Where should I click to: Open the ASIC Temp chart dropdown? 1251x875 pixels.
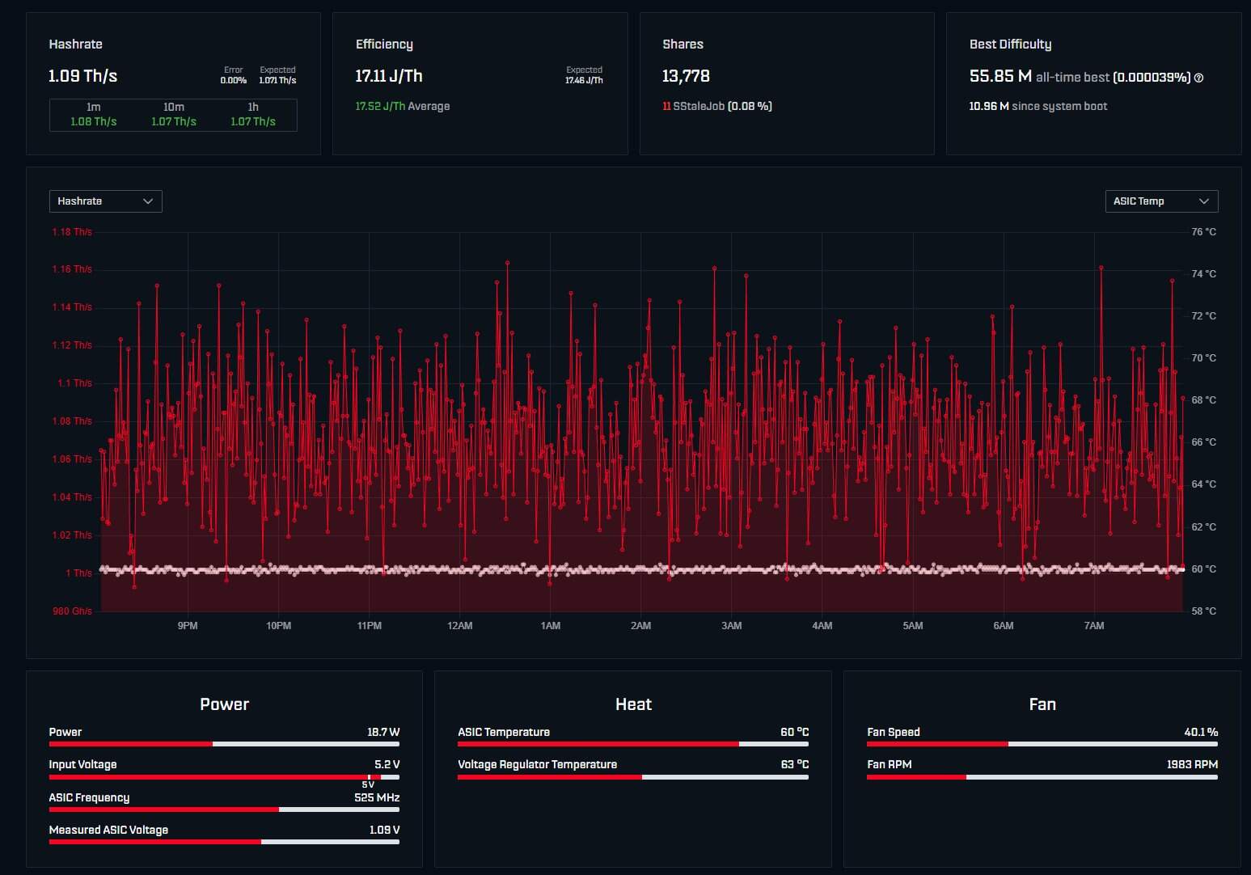pyautogui.click(x=1160, y=201)
